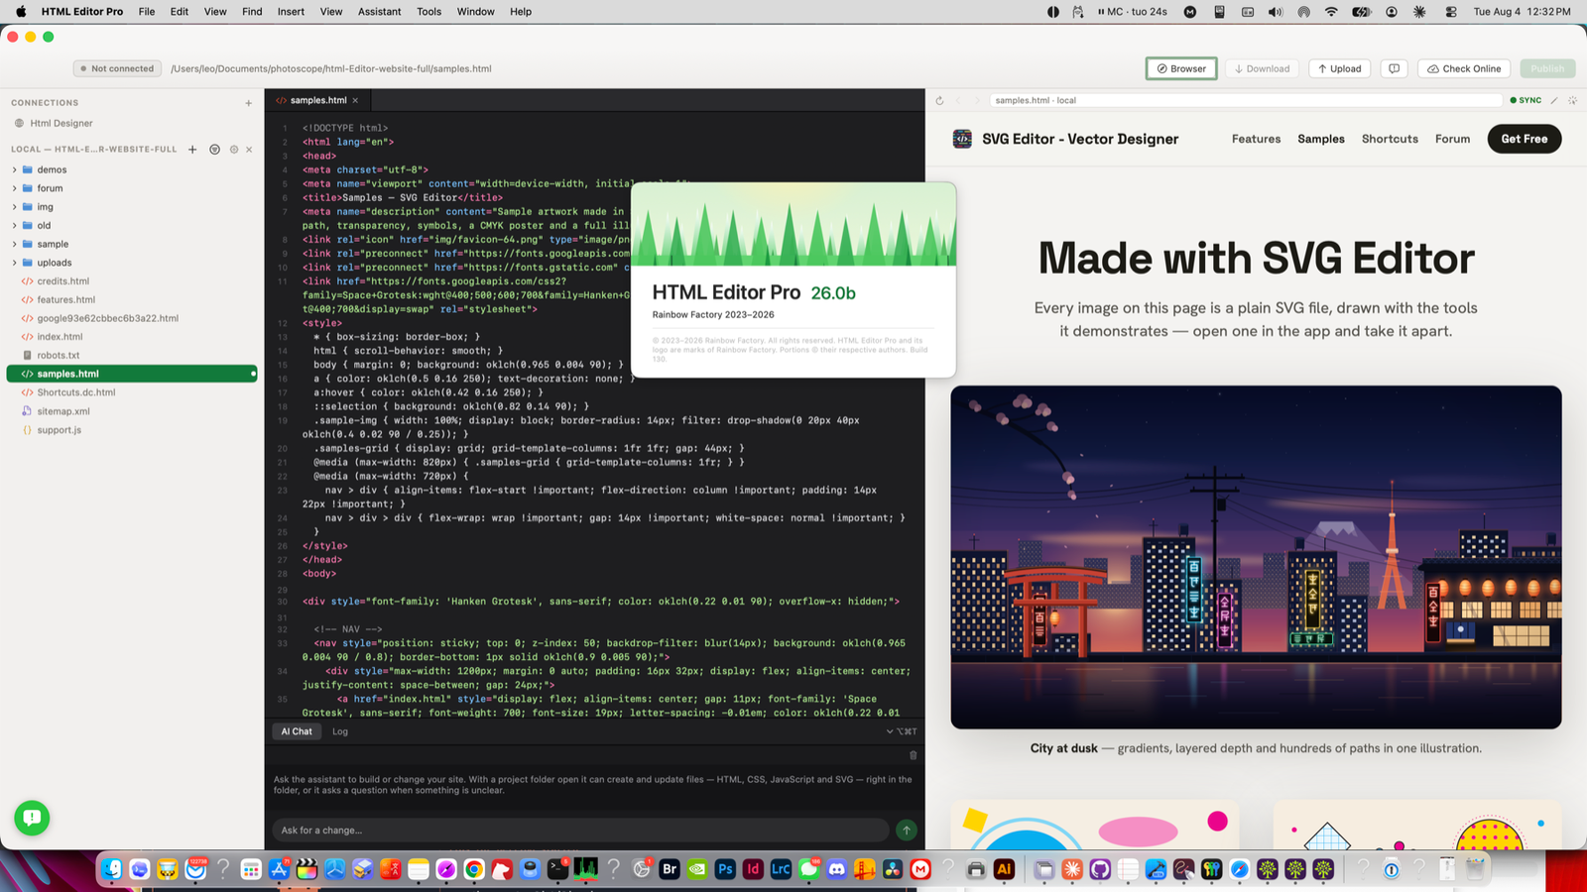
Task: Click the City at dusk illustration
Action: pos(1256,557)
